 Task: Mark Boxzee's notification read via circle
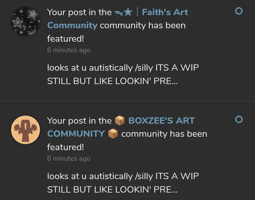coord(239,119)
